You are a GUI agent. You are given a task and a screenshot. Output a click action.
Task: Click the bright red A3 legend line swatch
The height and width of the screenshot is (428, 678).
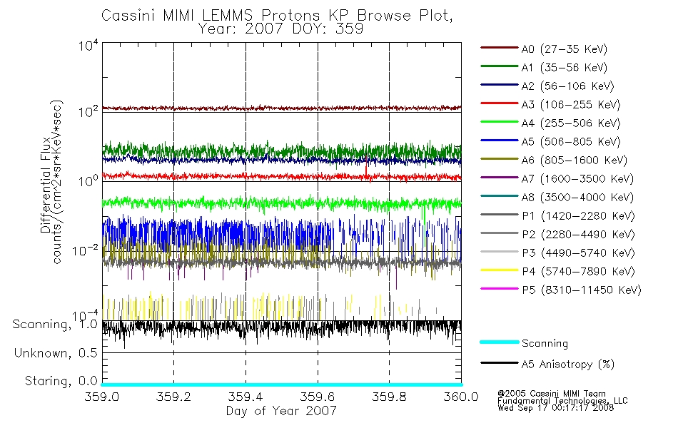click(500, 103)
